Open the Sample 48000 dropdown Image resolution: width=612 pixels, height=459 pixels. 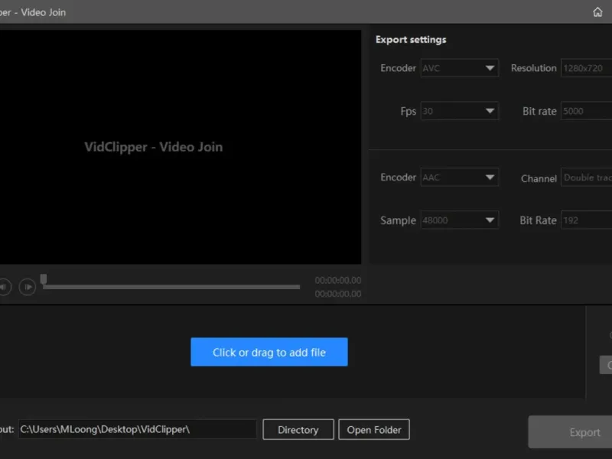tap(460, 220)
